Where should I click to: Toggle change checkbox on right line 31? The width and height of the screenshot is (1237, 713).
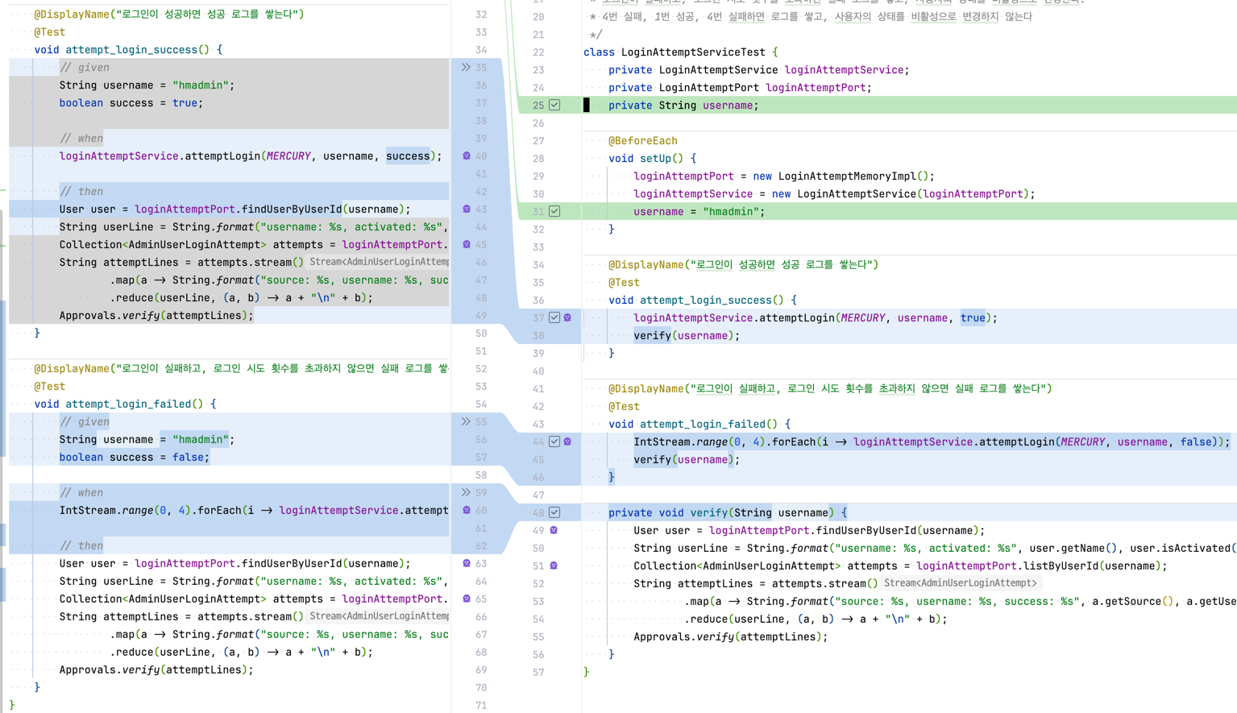click(x=554, y=211)
